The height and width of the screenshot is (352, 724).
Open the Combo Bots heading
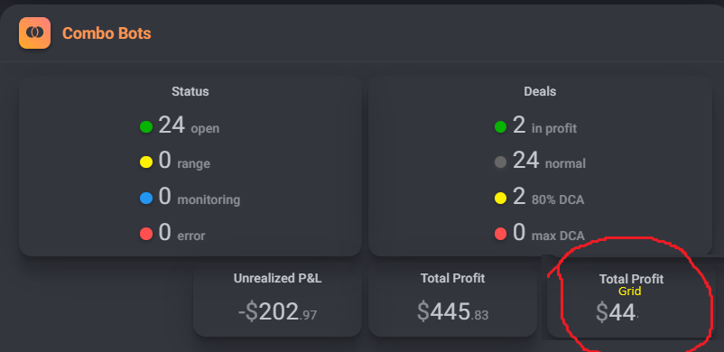point(107,33)
